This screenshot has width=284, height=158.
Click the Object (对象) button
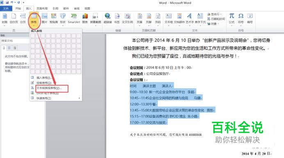point(213,24)
